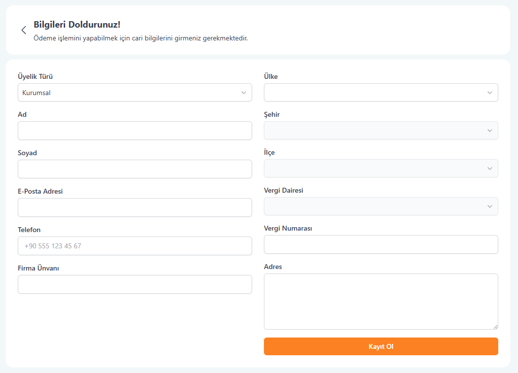Viewport: 518px width, 373px height.
Task: Click inside the Adres text area
Action: point(381,301)
